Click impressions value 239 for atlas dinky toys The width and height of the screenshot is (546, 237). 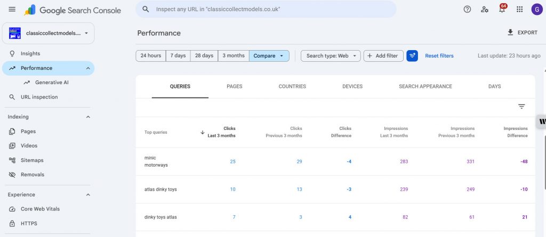tap(404, 189)
